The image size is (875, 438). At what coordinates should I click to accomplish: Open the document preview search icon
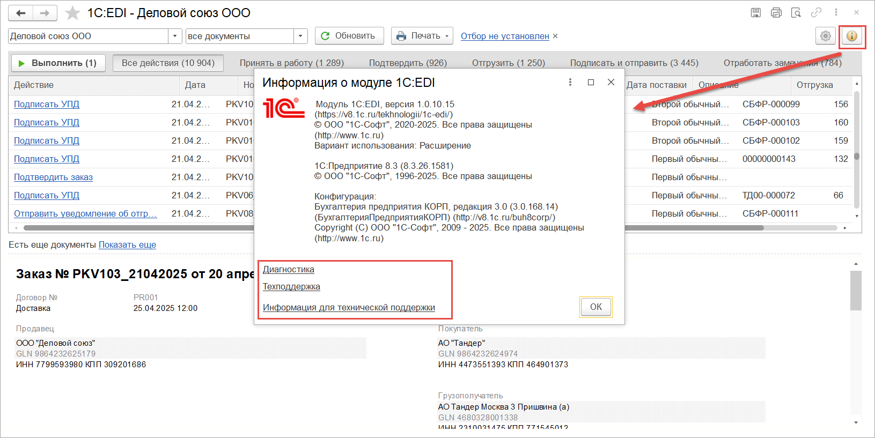(796, 12)
